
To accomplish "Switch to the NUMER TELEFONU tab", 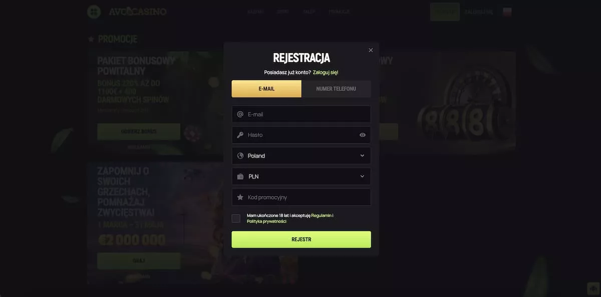I will tap(336, 88).
